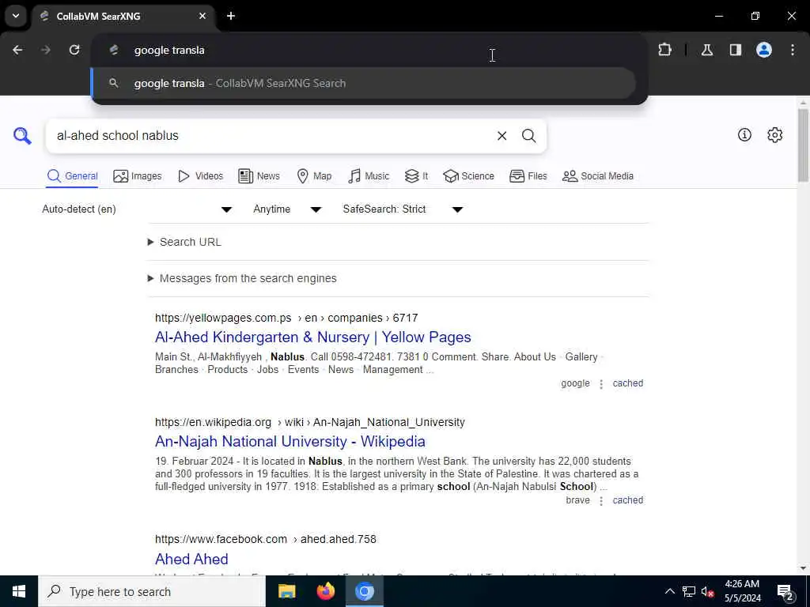Screen dimensions: 810x607
Task: Click in the address bar text
Action: pos(169,50)
